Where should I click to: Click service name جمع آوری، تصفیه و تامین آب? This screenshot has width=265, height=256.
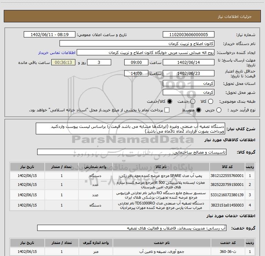161,252
